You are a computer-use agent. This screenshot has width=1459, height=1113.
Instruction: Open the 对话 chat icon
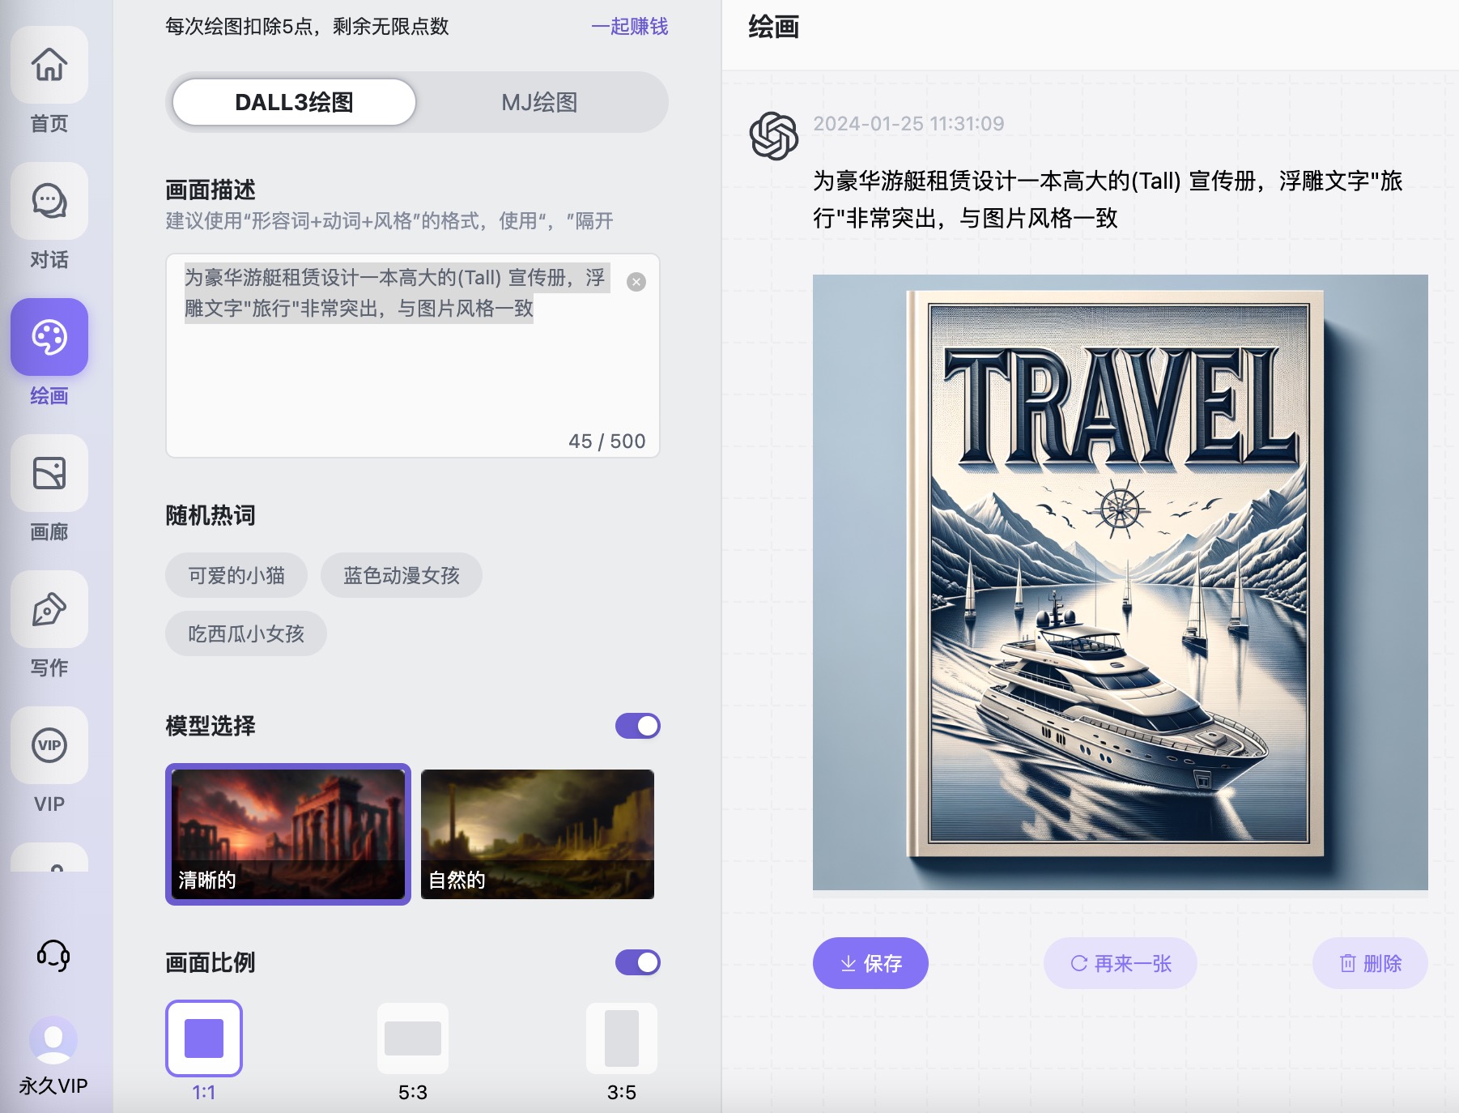[x=49, y=201]
